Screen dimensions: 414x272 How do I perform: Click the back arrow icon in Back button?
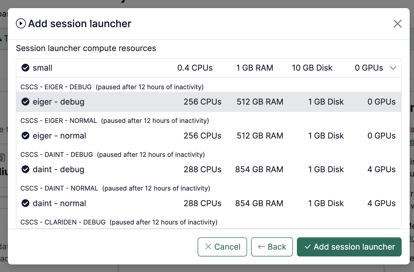tap(261, 247)
